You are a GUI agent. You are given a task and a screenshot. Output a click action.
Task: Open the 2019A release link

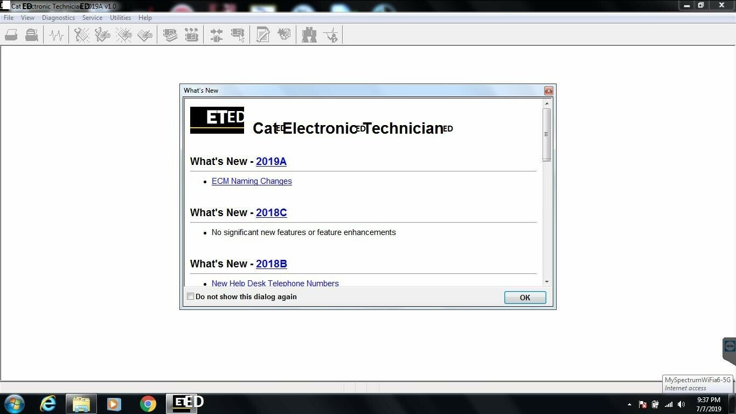pos(271,161)
